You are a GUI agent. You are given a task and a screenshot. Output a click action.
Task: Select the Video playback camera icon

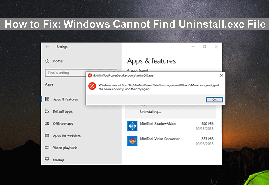pos(47,148)
